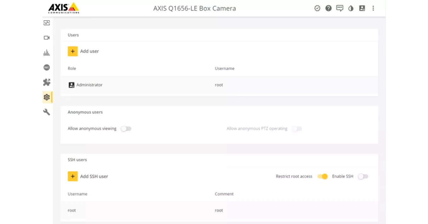Click the Users section heading
This screenshot has height=224, width=428.
pos(73,35)
